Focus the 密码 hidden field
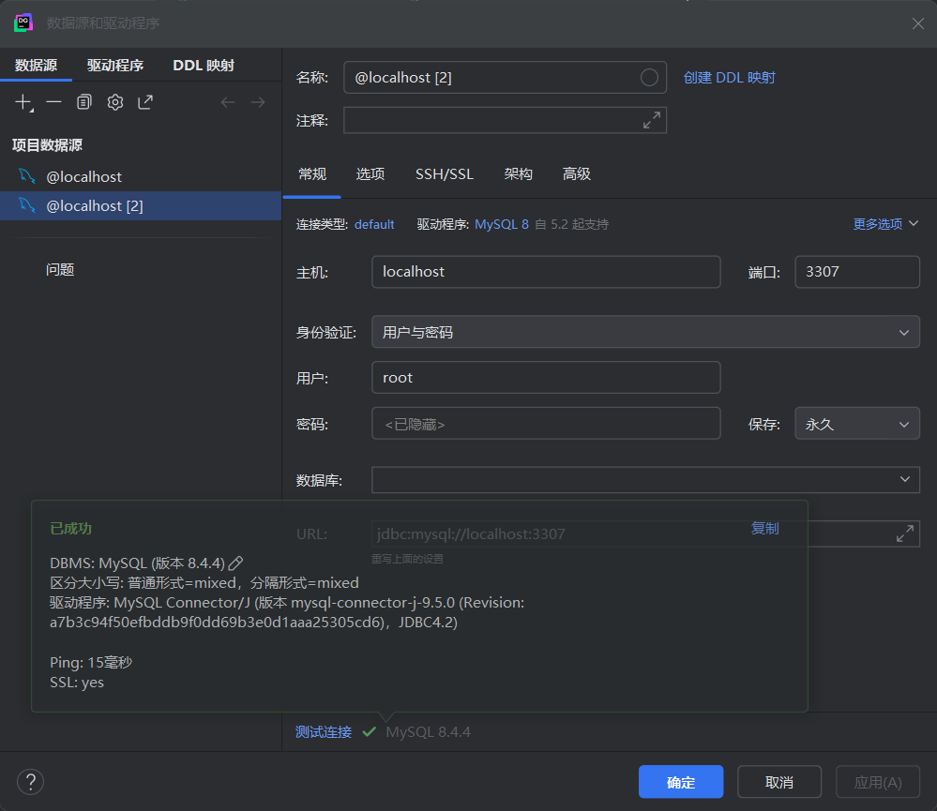 point(546,424)
